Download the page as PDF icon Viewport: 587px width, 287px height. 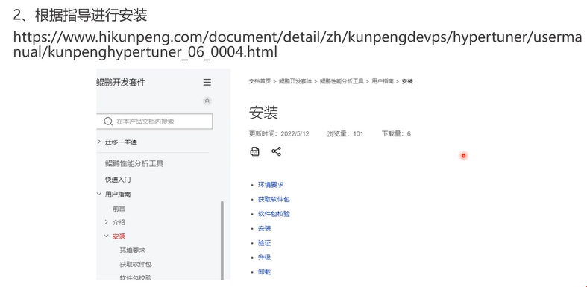point(254,151)
